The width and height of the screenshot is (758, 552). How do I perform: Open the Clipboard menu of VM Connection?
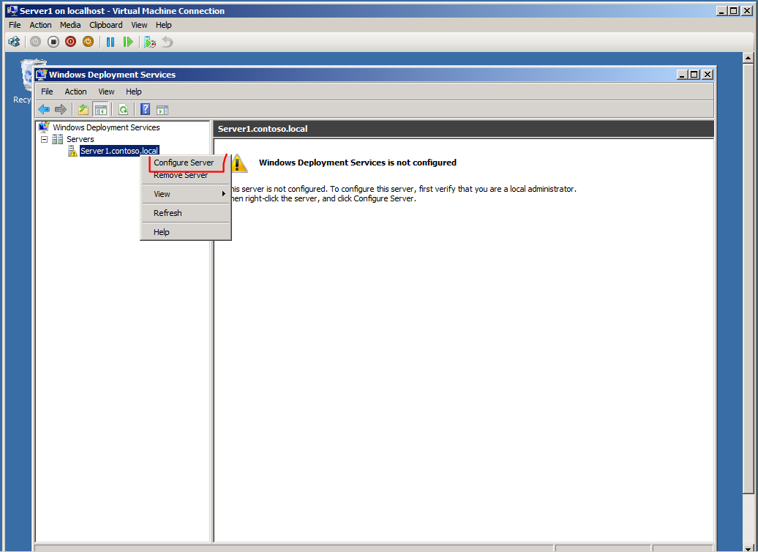click(106, 25)
